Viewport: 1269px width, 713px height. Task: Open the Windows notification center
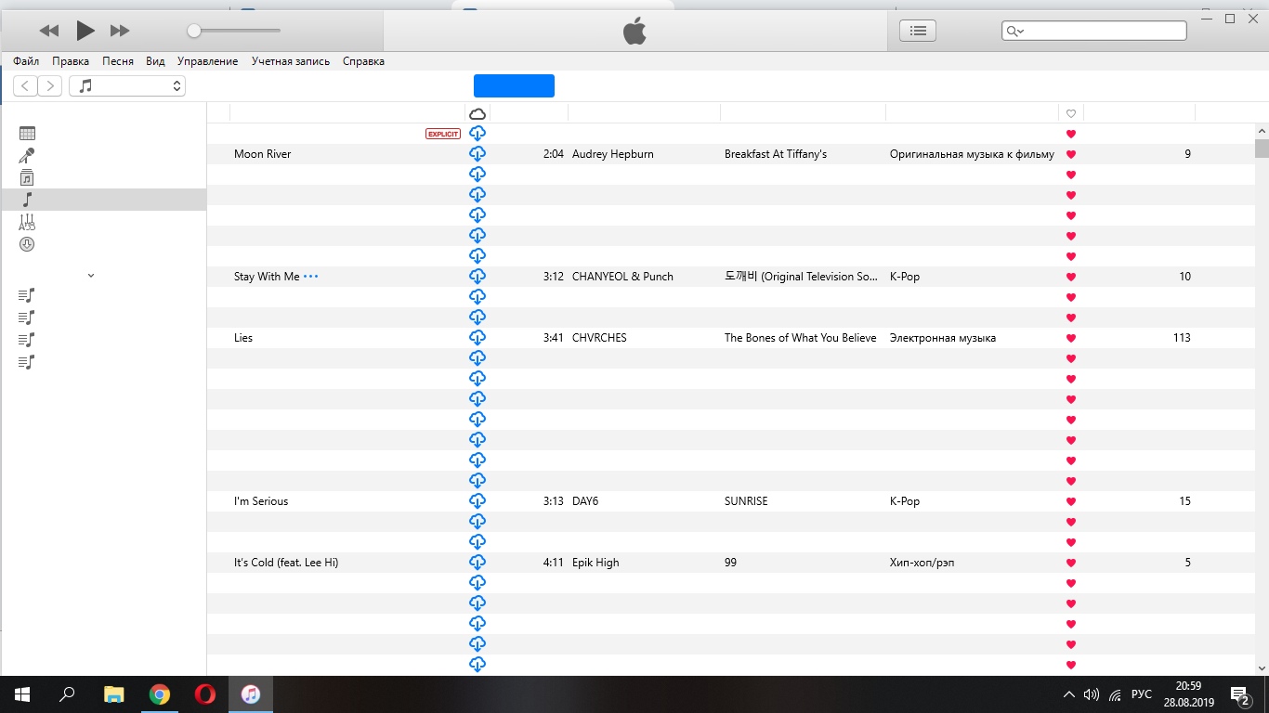click(1239, 694)
